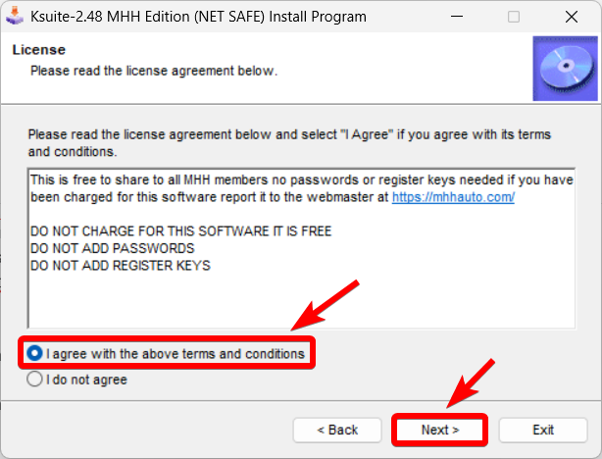This screenshot has width=602, height=459.
Task: Close the Ksuite installer window
Action: click(x=571, y=17)
